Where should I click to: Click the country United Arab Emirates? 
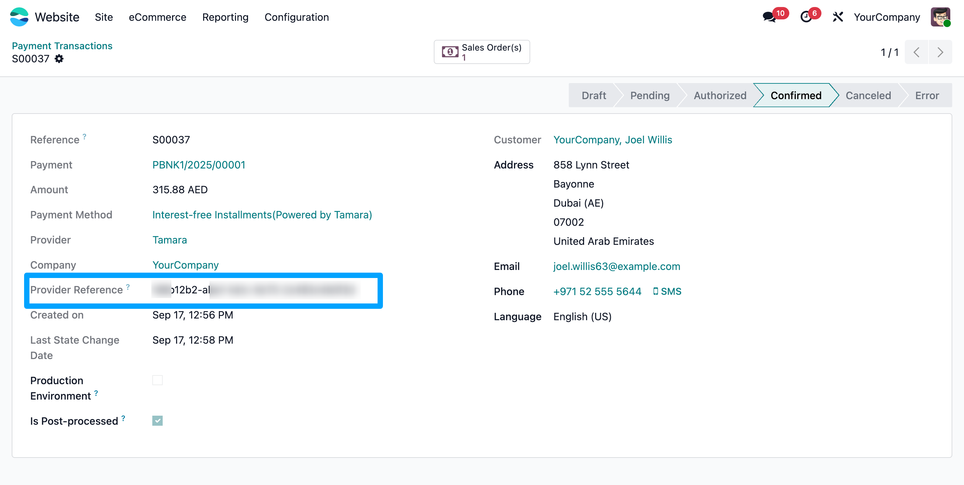click(604, 241)
